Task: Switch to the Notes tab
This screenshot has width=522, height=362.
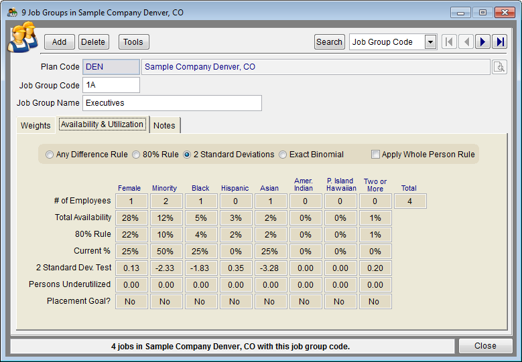Action: tap(164, 126)
